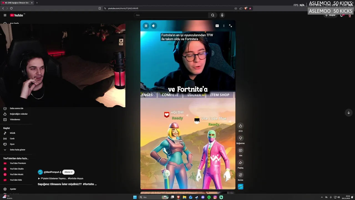Open YouTube Kids link
Viewport: 355px width, 200px height.
pyautogui.click(x=16, y=180)
